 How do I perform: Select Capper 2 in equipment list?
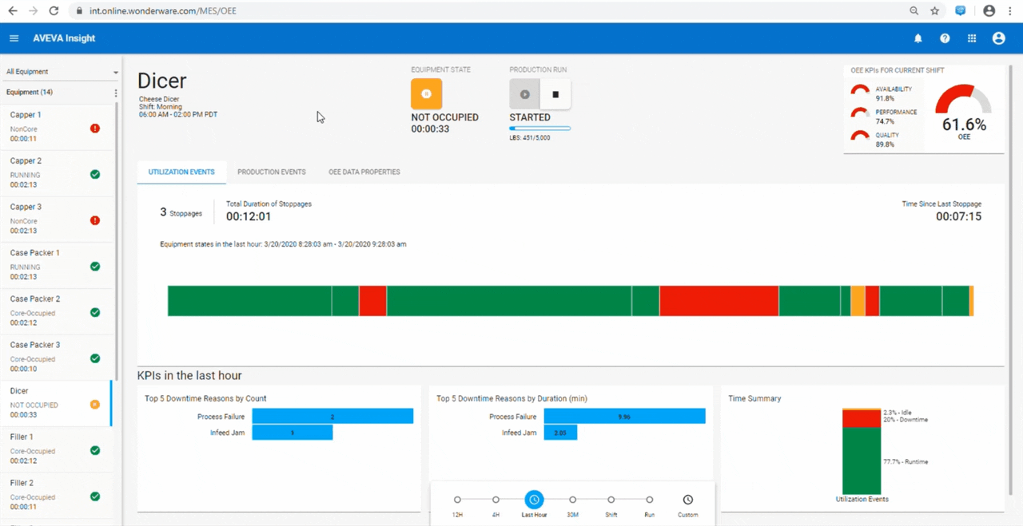[x=56, y=173]
